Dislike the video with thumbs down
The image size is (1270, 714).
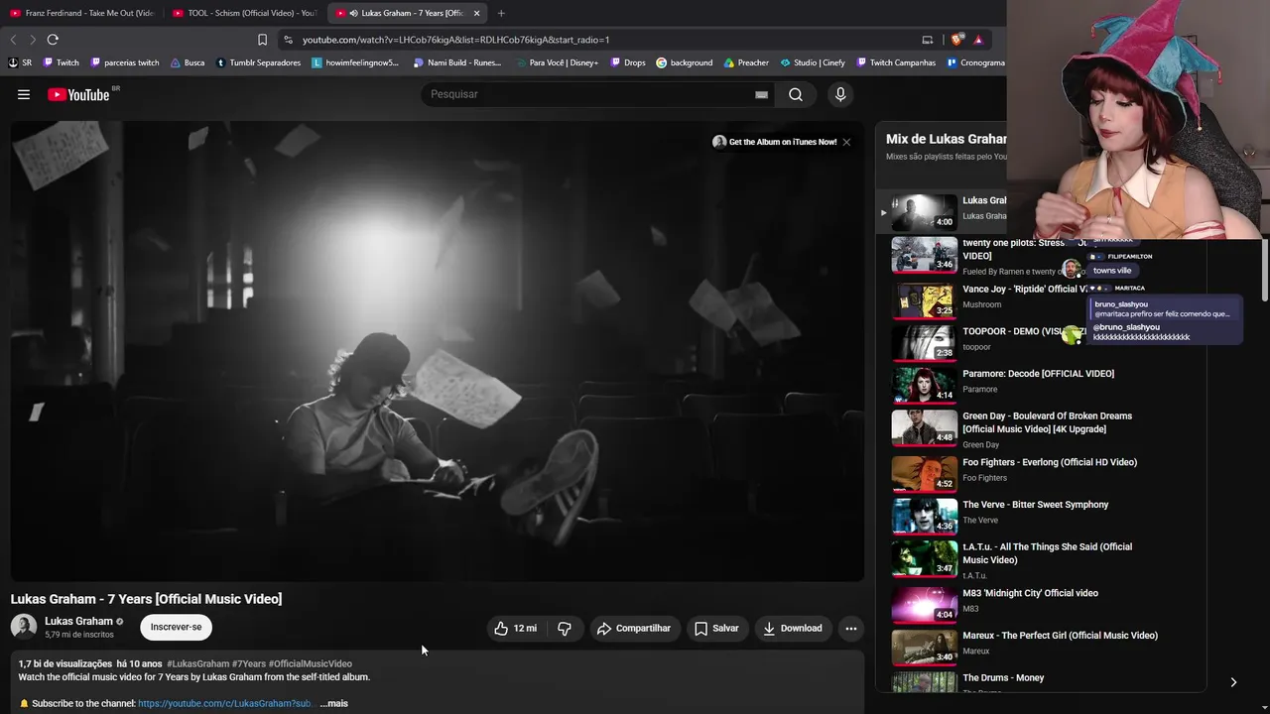565,628
